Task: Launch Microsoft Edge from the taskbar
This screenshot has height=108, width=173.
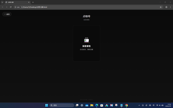Action: pyautogui.click(x=97, y=105)
